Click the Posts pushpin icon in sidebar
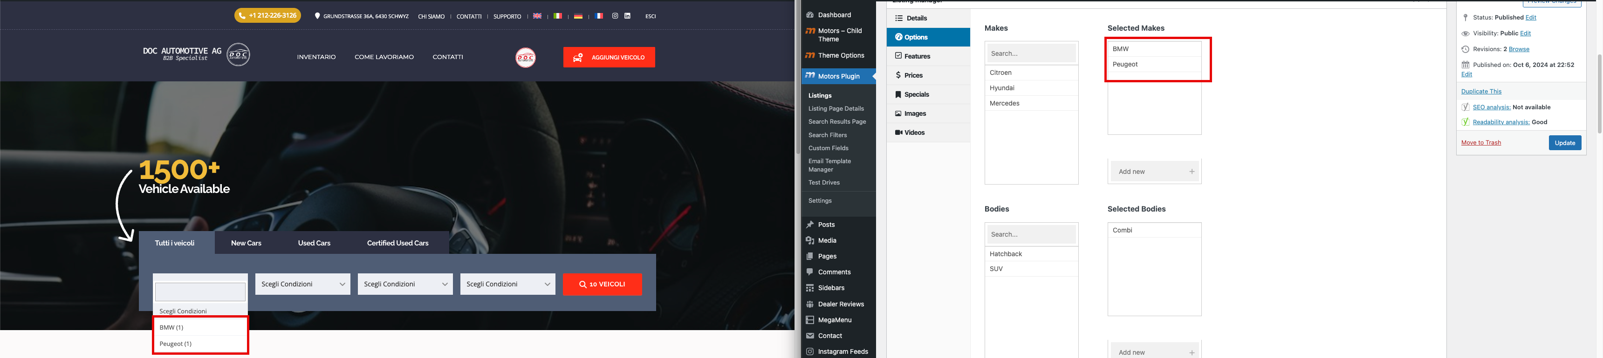Image resolution: width=1603 pixels, height=358 pixels. pos(810,225)
